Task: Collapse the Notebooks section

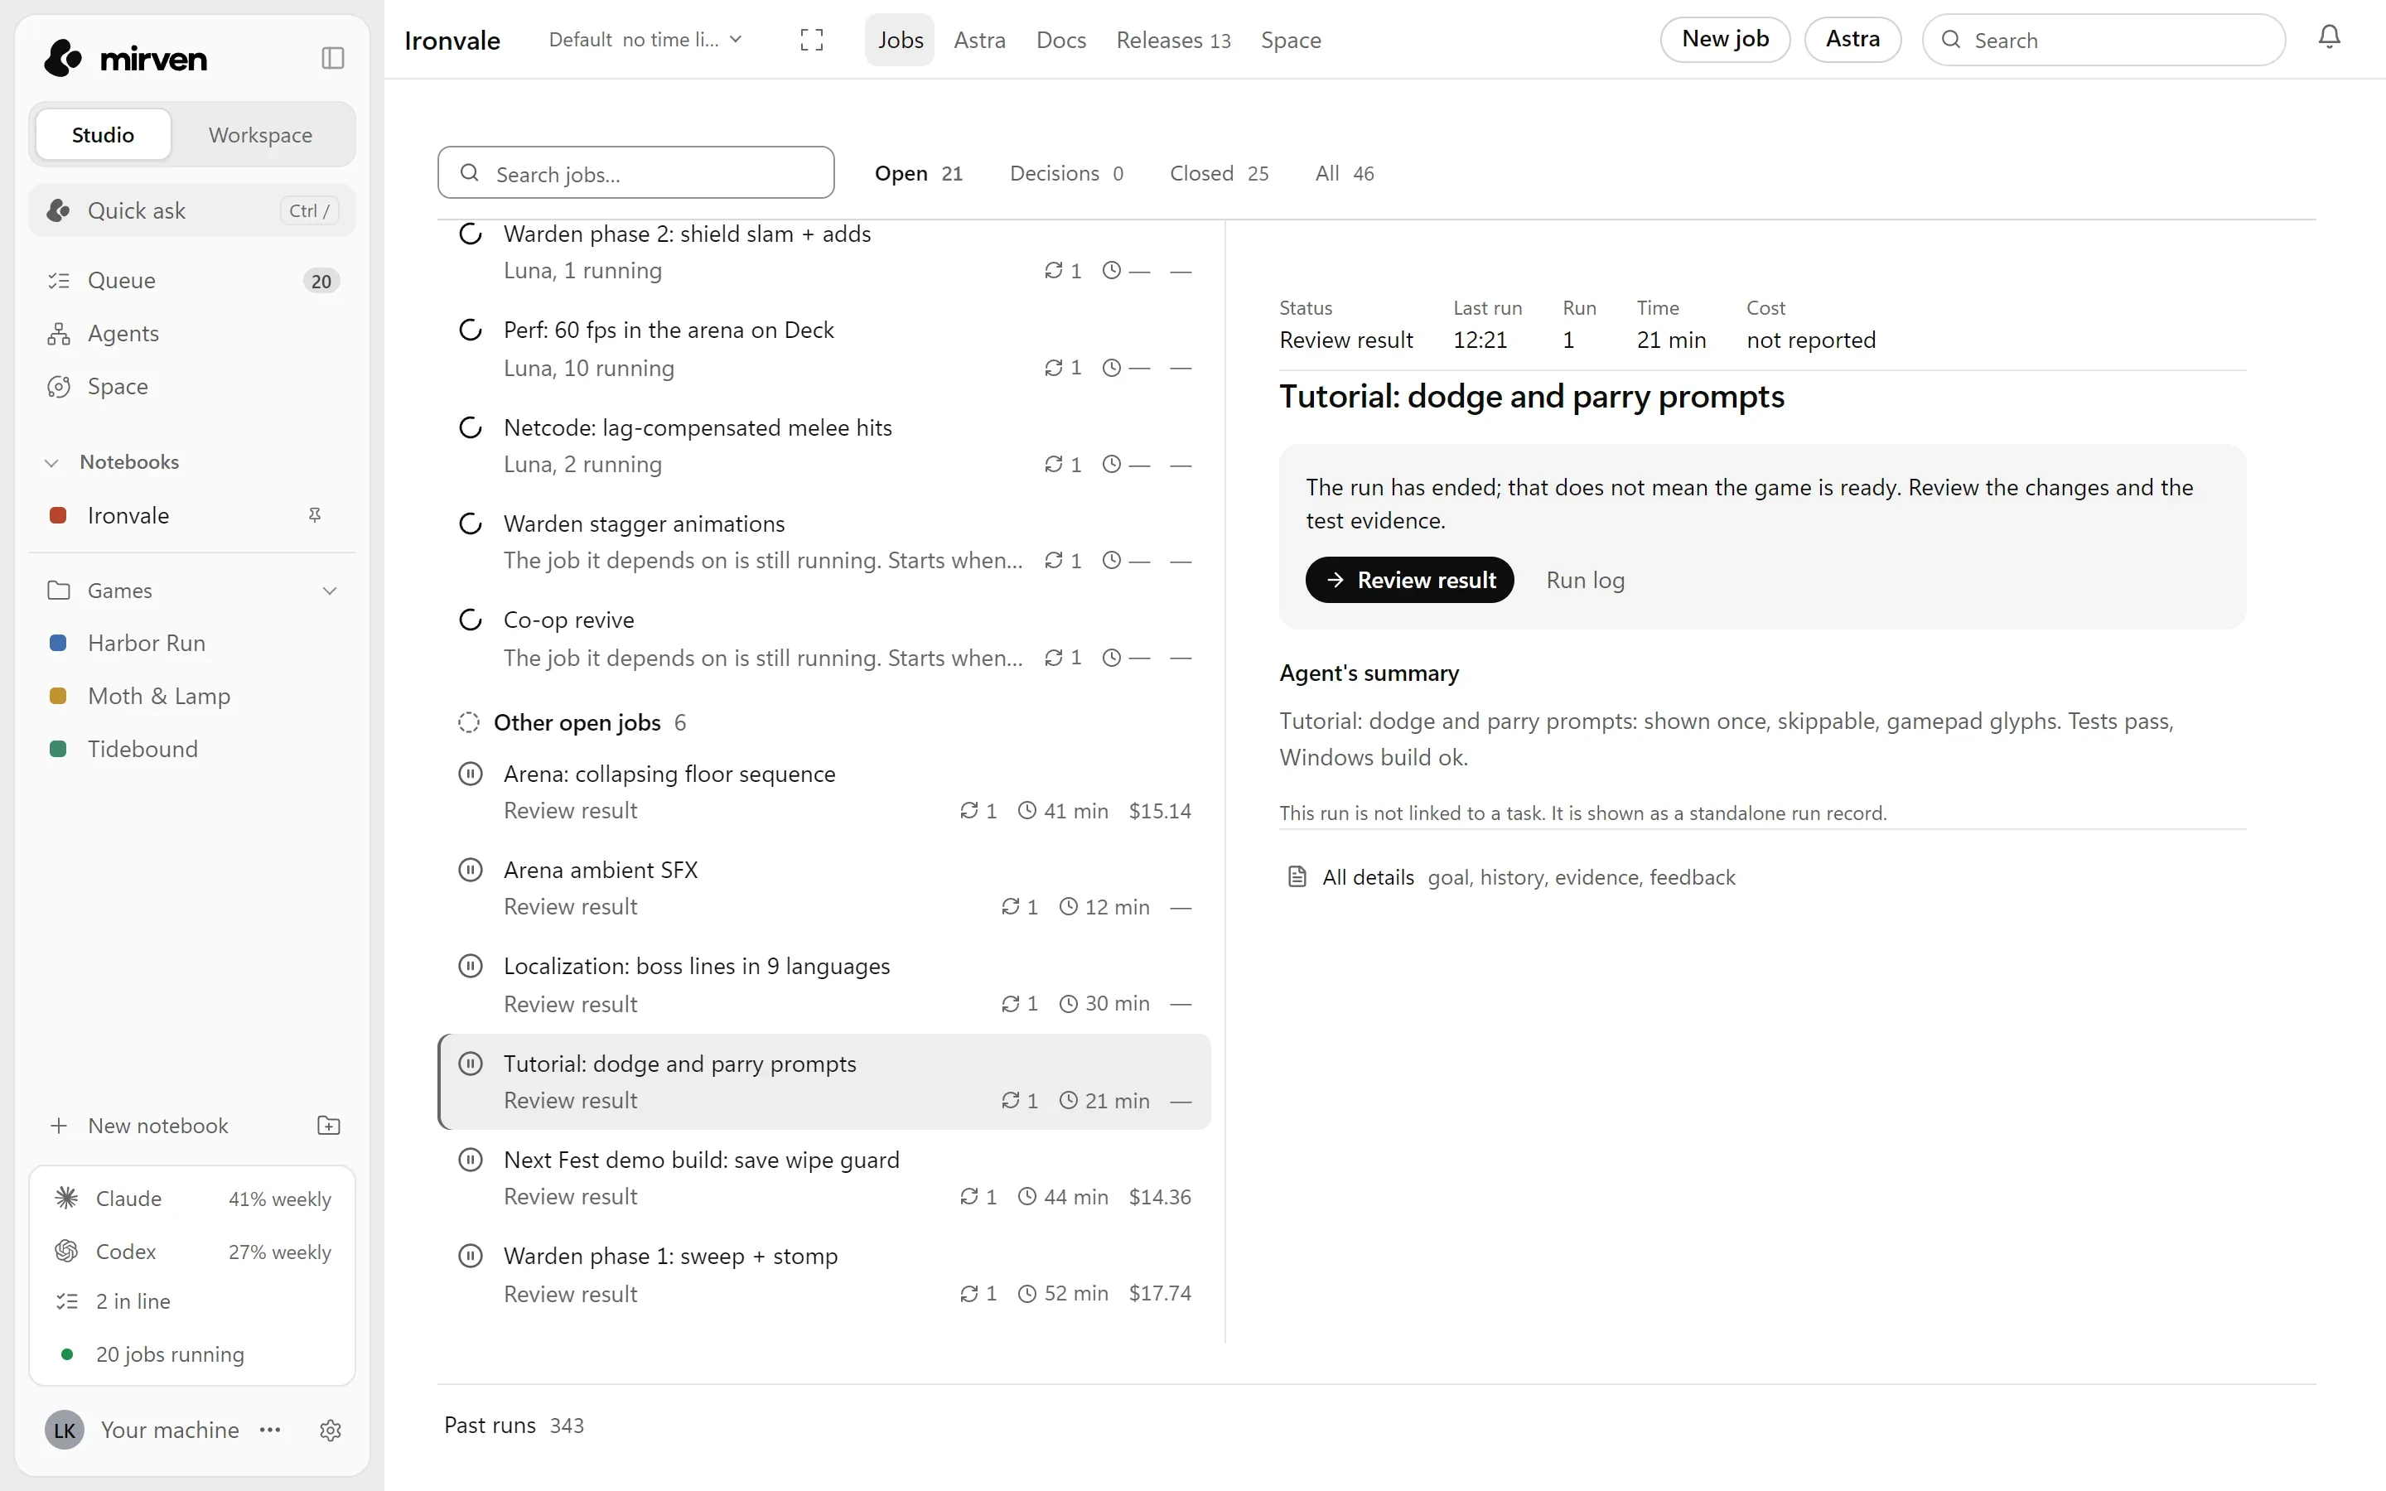Action: pos(52,462)
